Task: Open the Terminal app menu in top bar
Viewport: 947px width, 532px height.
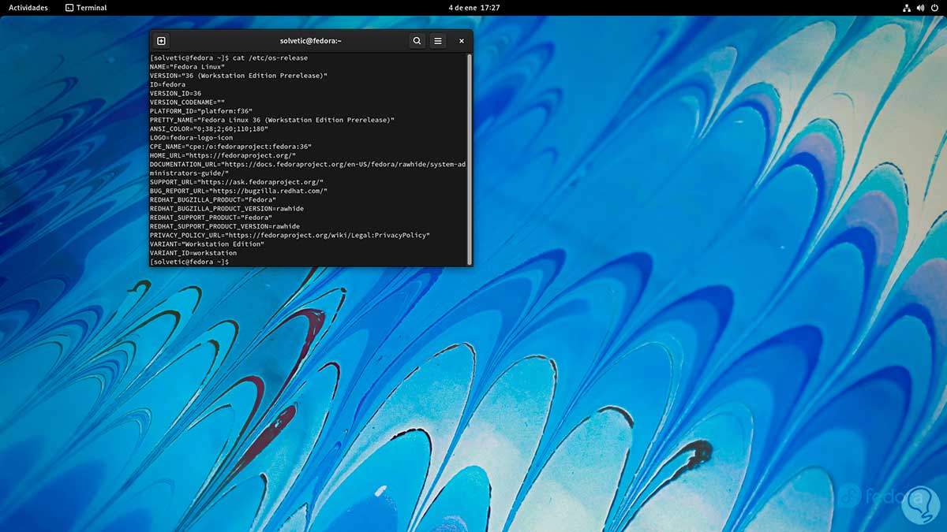Action: (x=86, y=8)
